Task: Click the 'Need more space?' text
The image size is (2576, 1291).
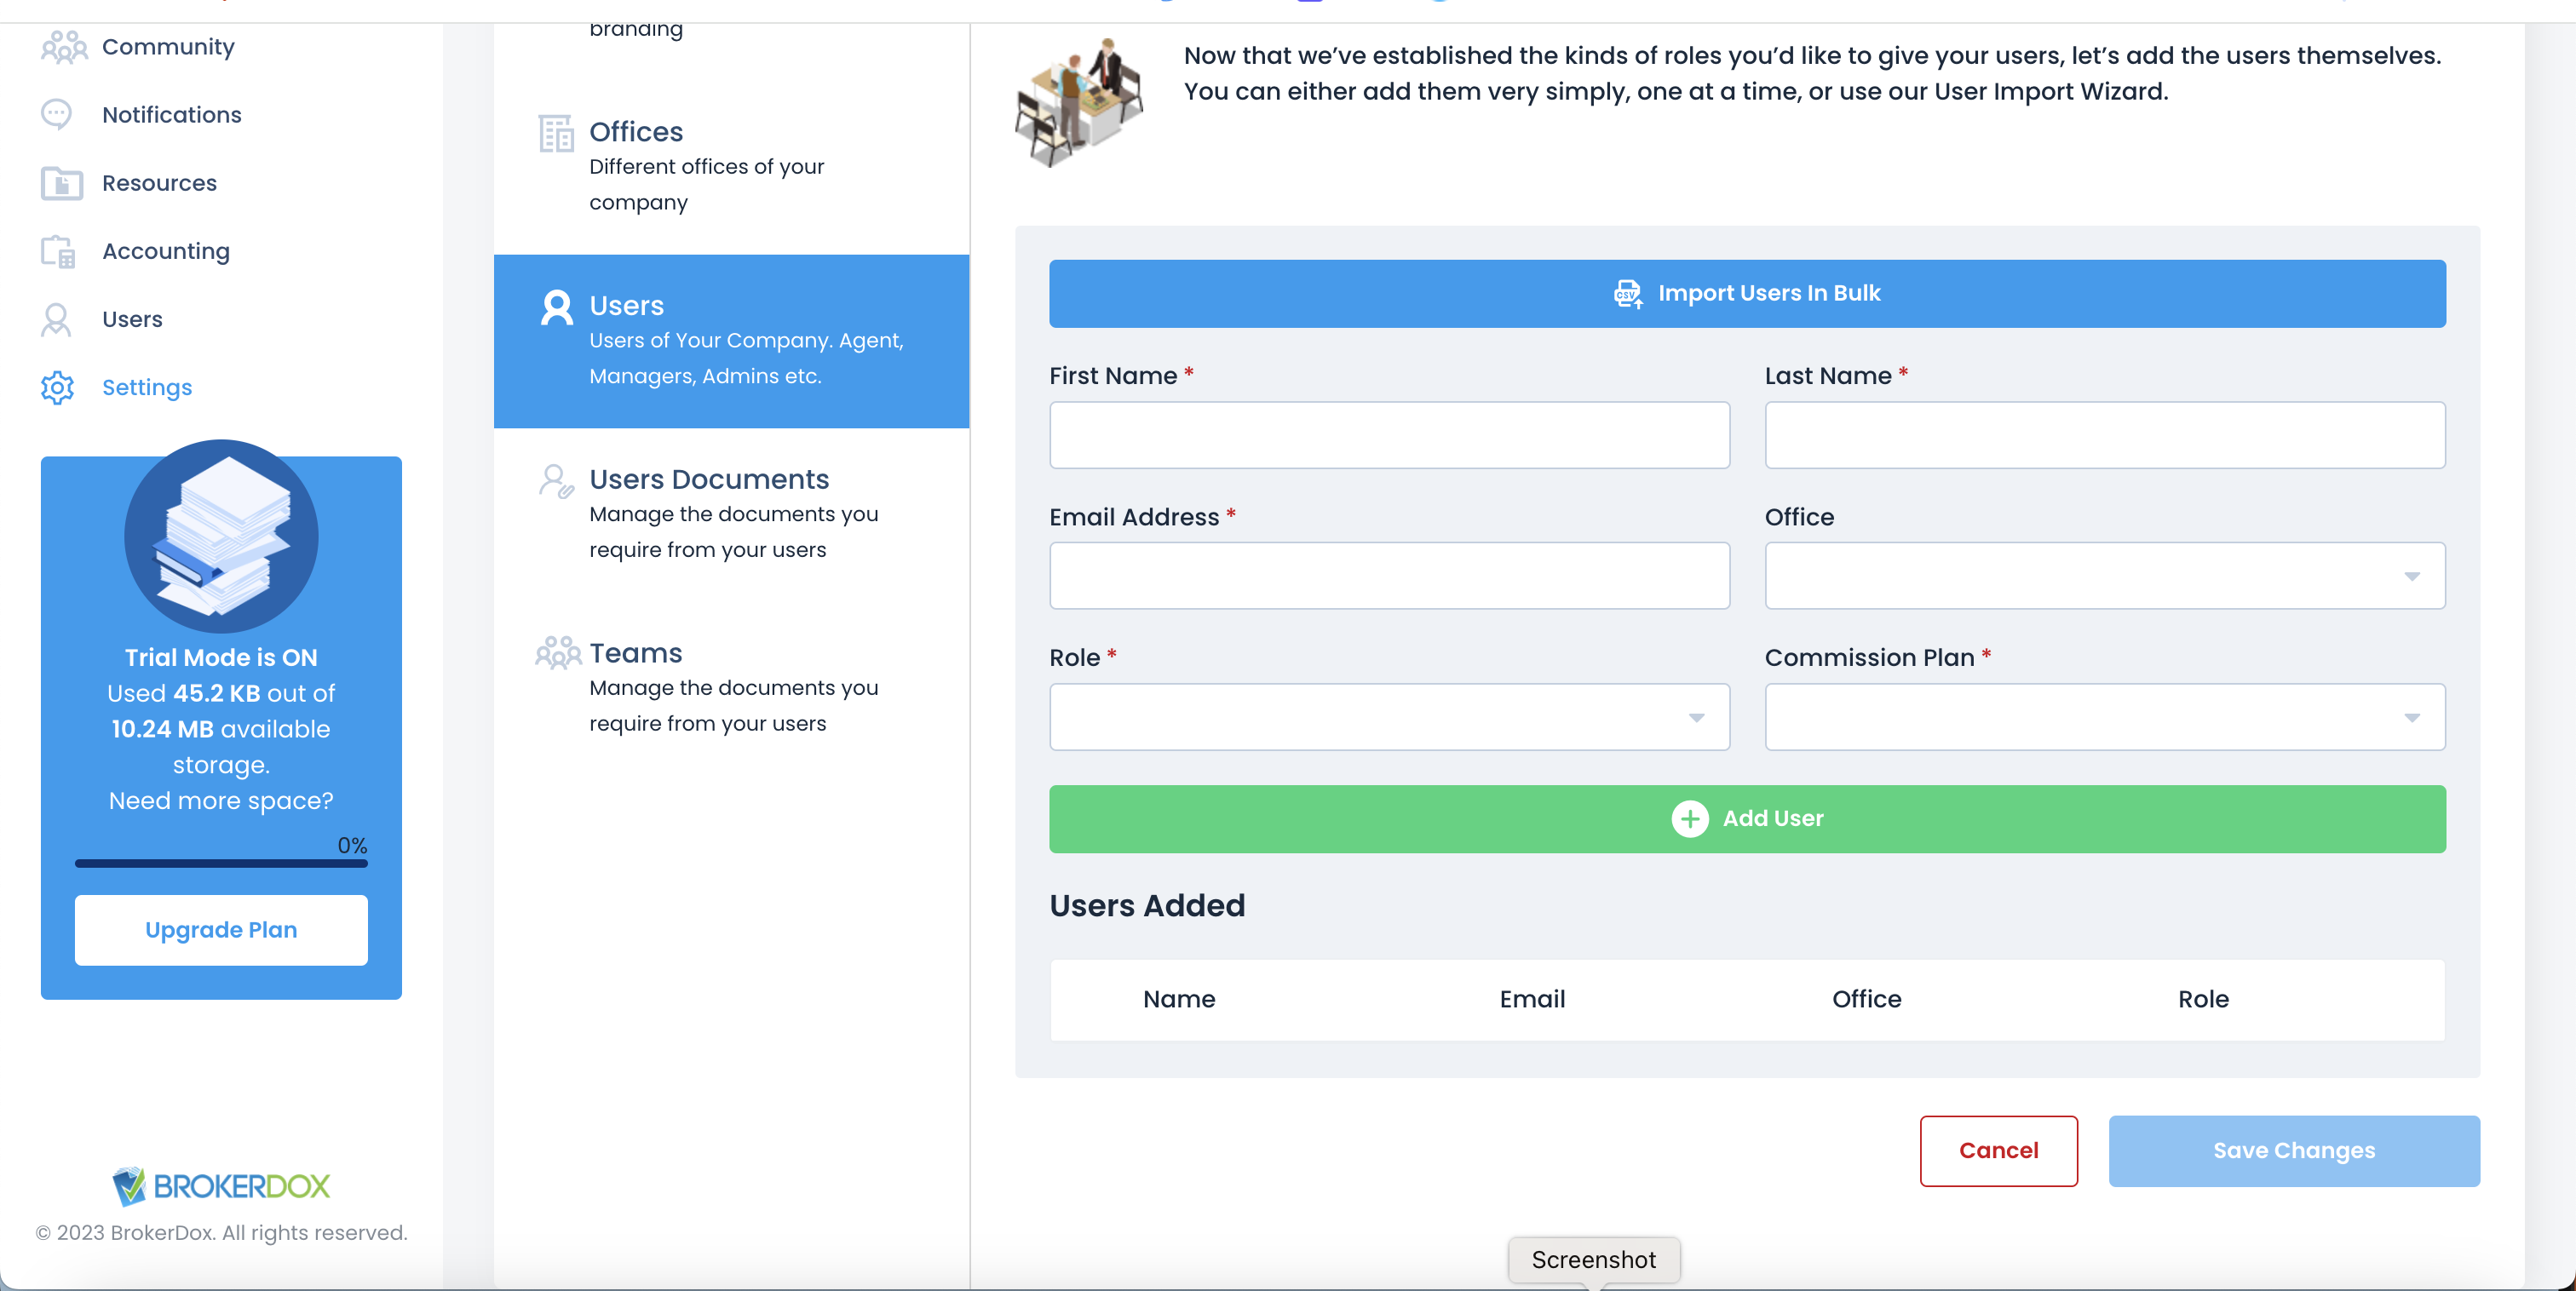Action: pos(221,801)
